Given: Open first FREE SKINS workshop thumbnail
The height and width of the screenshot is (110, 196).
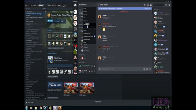Looking at the screenshot, I should (71, 88).
